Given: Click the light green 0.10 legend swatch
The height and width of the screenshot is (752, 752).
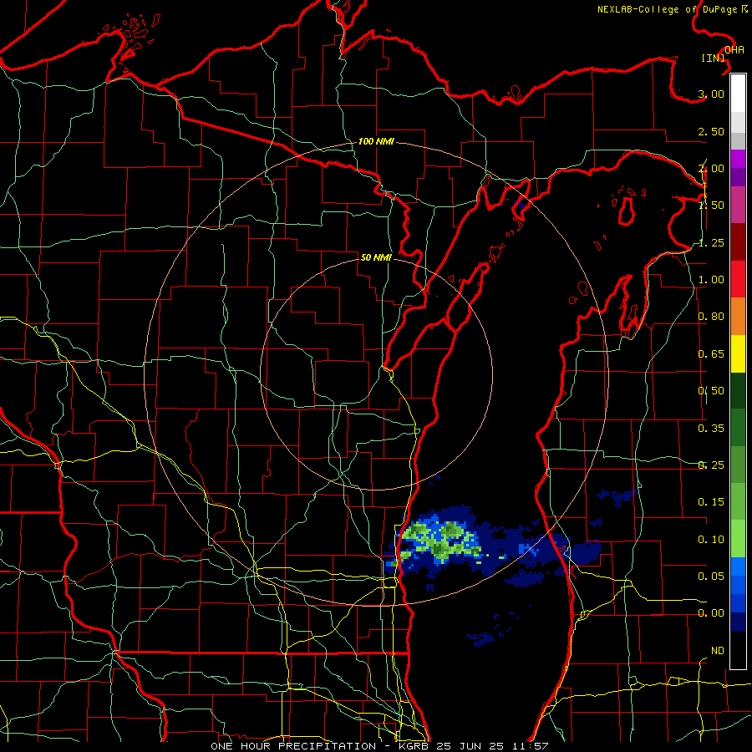Looking at the screenshot, I should click(x=738, y=539).
